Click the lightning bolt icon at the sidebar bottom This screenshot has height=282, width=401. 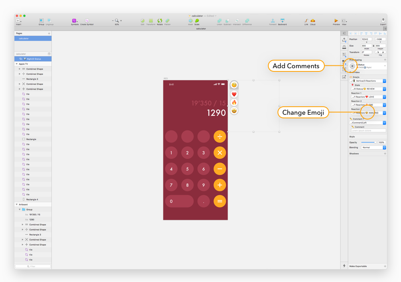click(344, 266)
